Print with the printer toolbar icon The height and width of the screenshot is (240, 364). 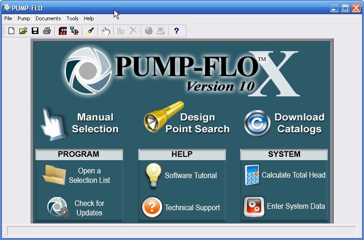pyautogui.click(x=47, y=31)
